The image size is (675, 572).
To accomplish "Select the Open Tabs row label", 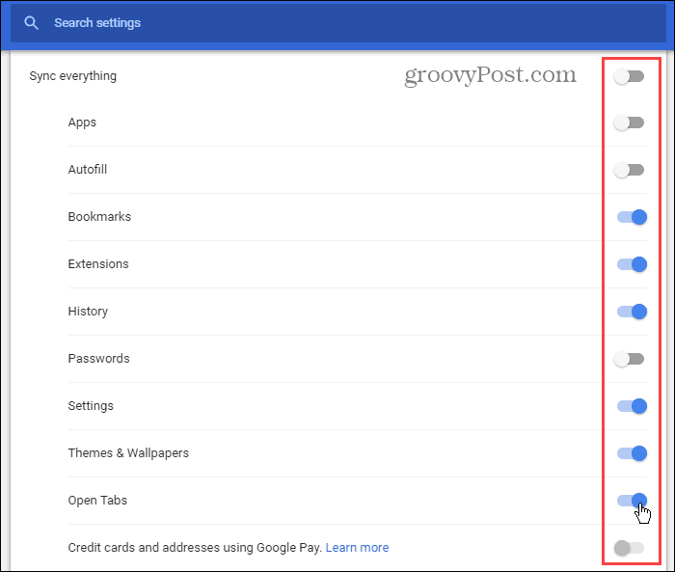I will point(97,501).
